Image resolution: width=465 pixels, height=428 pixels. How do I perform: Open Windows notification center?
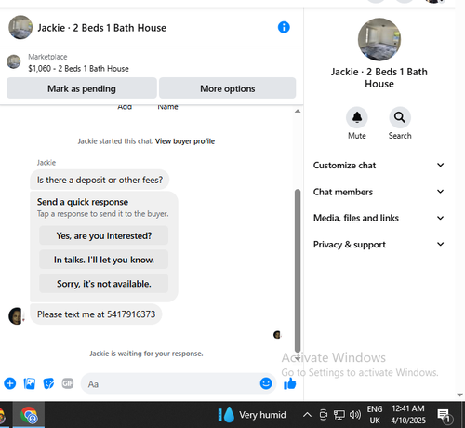[x=445, y=416]
